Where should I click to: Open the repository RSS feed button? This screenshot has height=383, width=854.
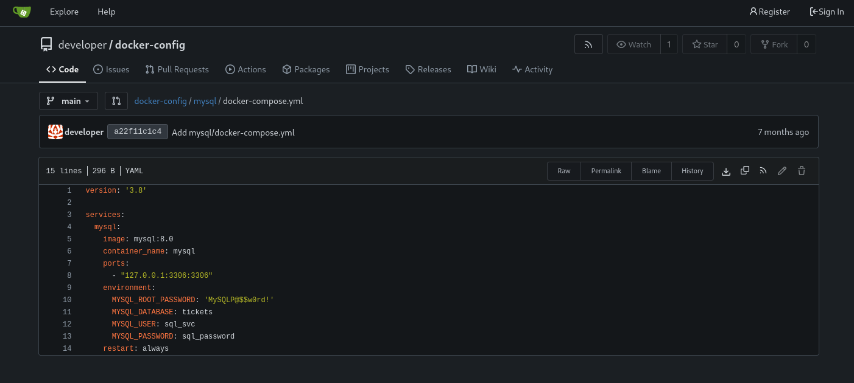click(x=588, y=44)
